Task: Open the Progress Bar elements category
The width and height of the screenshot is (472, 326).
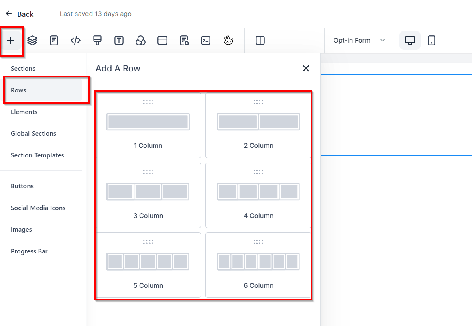Action: [x=29, y=251]
